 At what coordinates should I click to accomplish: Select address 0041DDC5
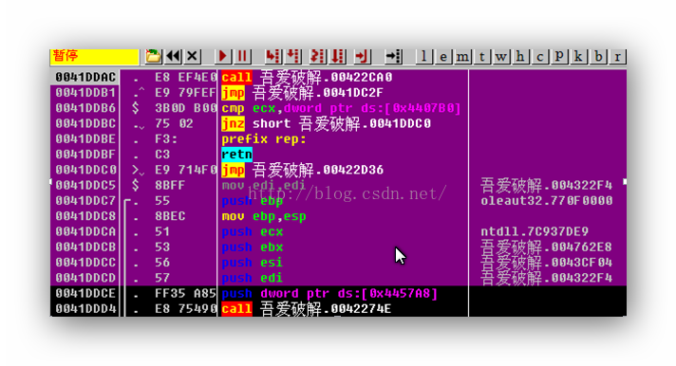click(x=85, y=185)
